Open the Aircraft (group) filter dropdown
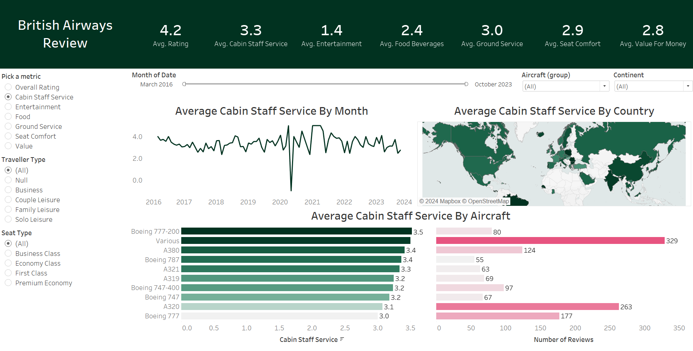 (604, 86)
